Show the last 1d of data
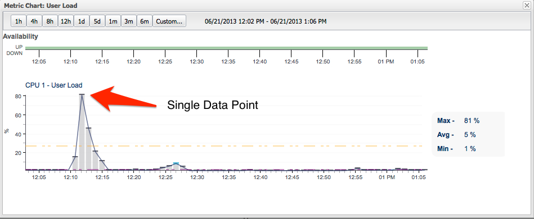534x219 pixels. coord(82,21)
